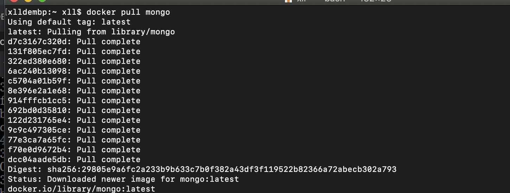Click the 'Using default tag: latest' line
Image resolution: width=510 pixels, height=193 pixels.
69,22
